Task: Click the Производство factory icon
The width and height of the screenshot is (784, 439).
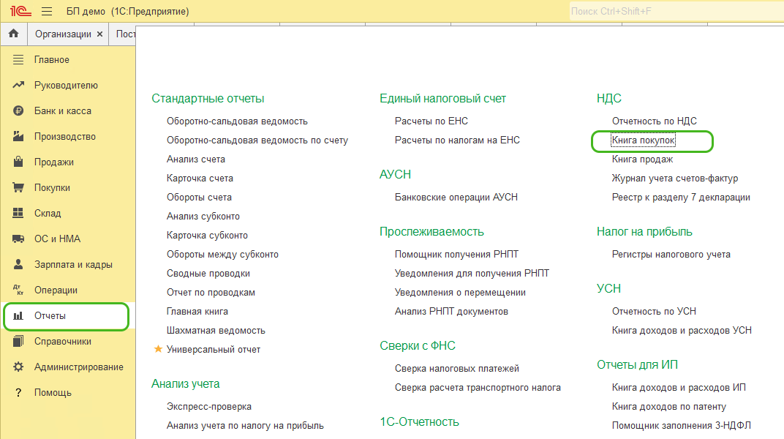Action: pyautogui.click(x=19, y=137)
